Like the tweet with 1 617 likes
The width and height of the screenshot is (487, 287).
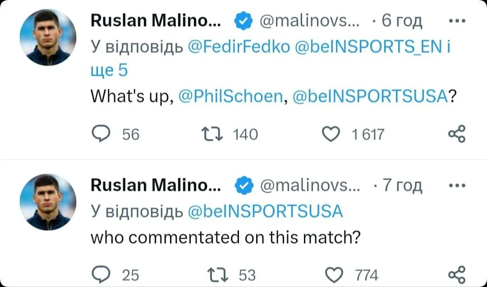tap(333, 134)
